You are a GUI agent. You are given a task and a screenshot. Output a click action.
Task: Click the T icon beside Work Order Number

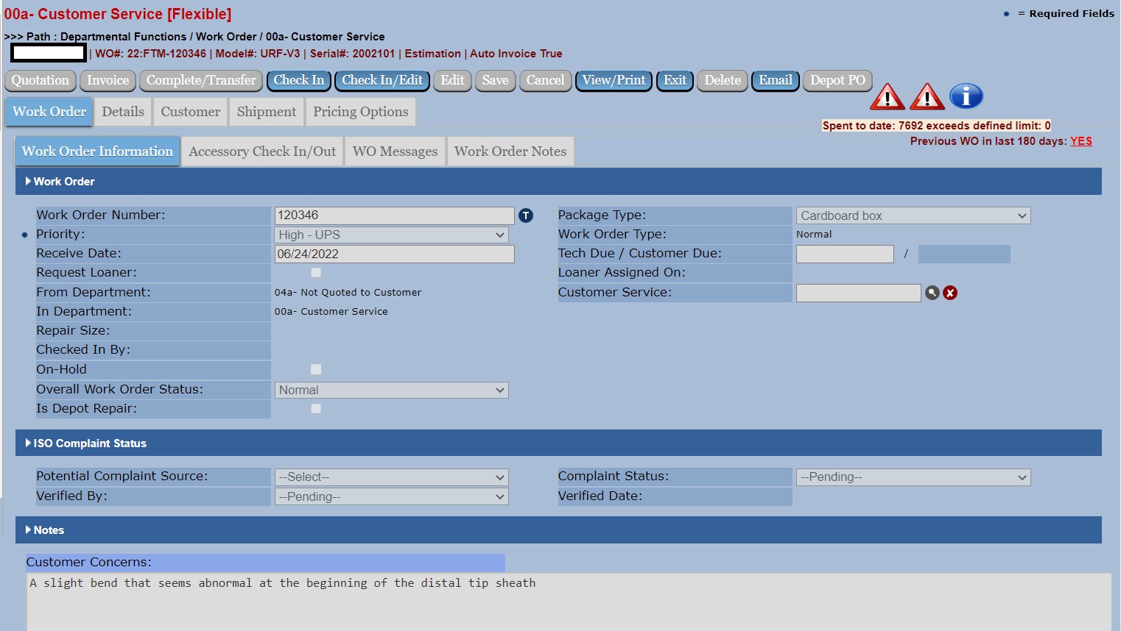pyautogui.click(x=525, y=215)
